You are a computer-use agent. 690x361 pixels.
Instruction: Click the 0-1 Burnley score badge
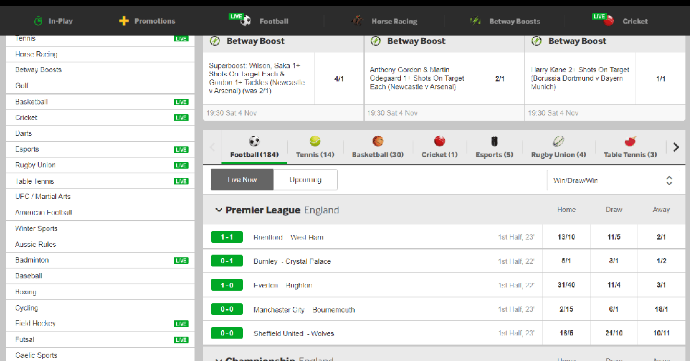pyautogui.click(x=227, y=261)
